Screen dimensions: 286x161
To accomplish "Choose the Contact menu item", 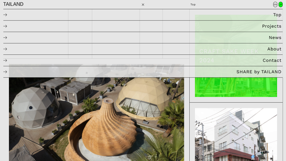I will coord(272,60).
